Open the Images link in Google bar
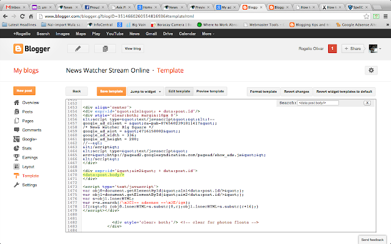391x244 pixels. point(62,34)
